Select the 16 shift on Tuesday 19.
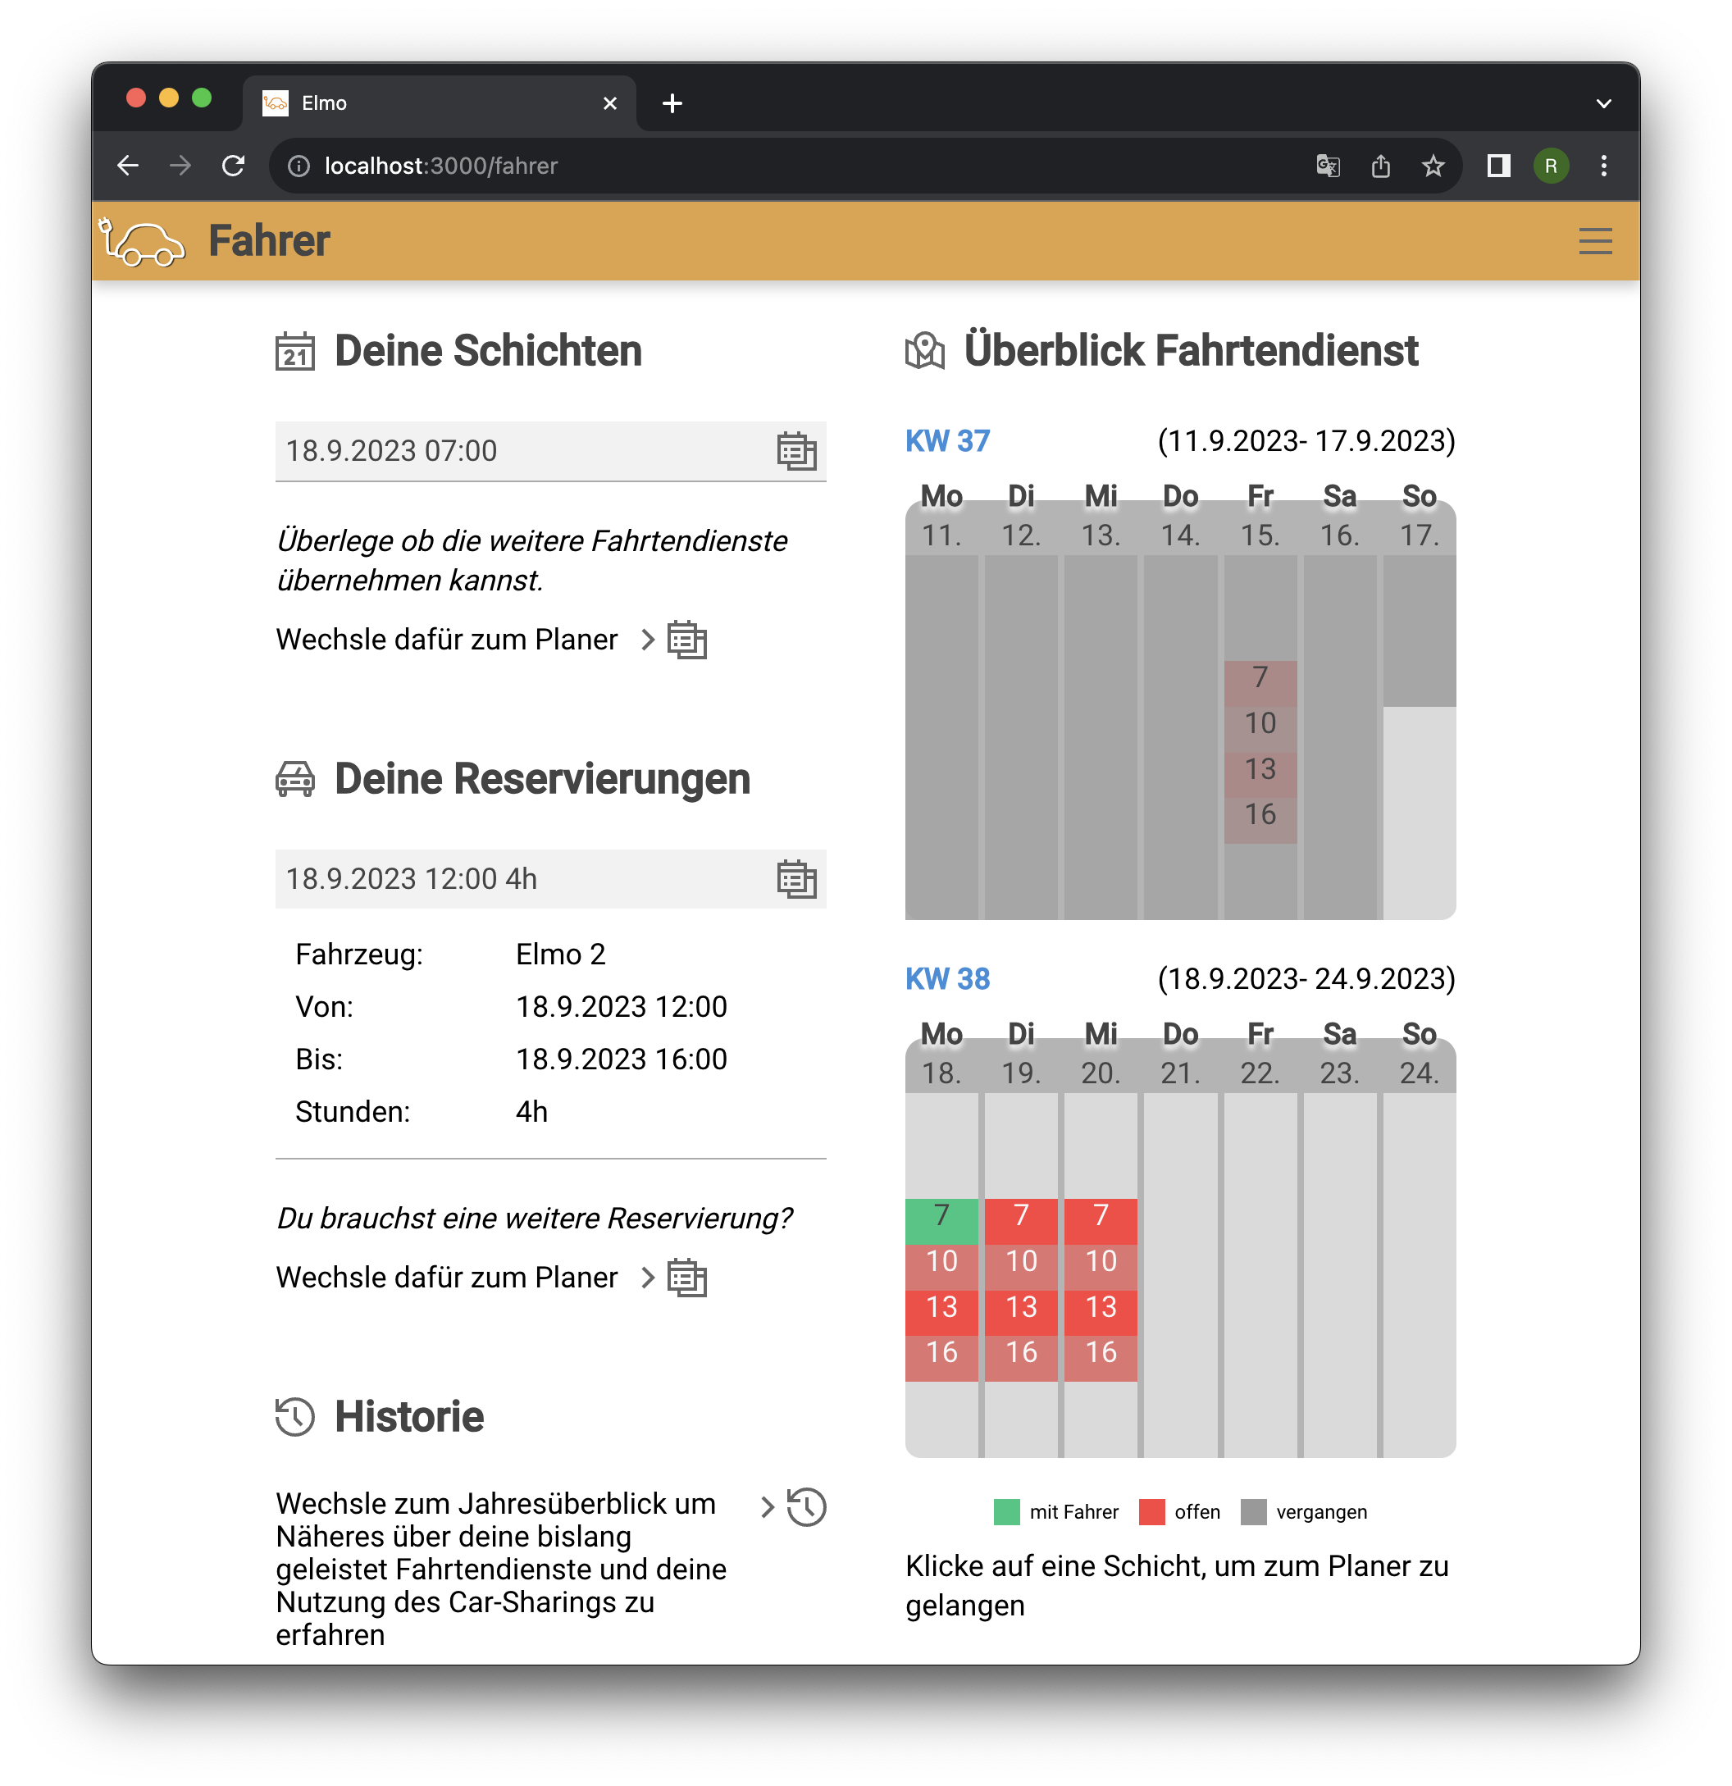1732x1786 pixels. pyautogui.click(x=1020, y=1358)
